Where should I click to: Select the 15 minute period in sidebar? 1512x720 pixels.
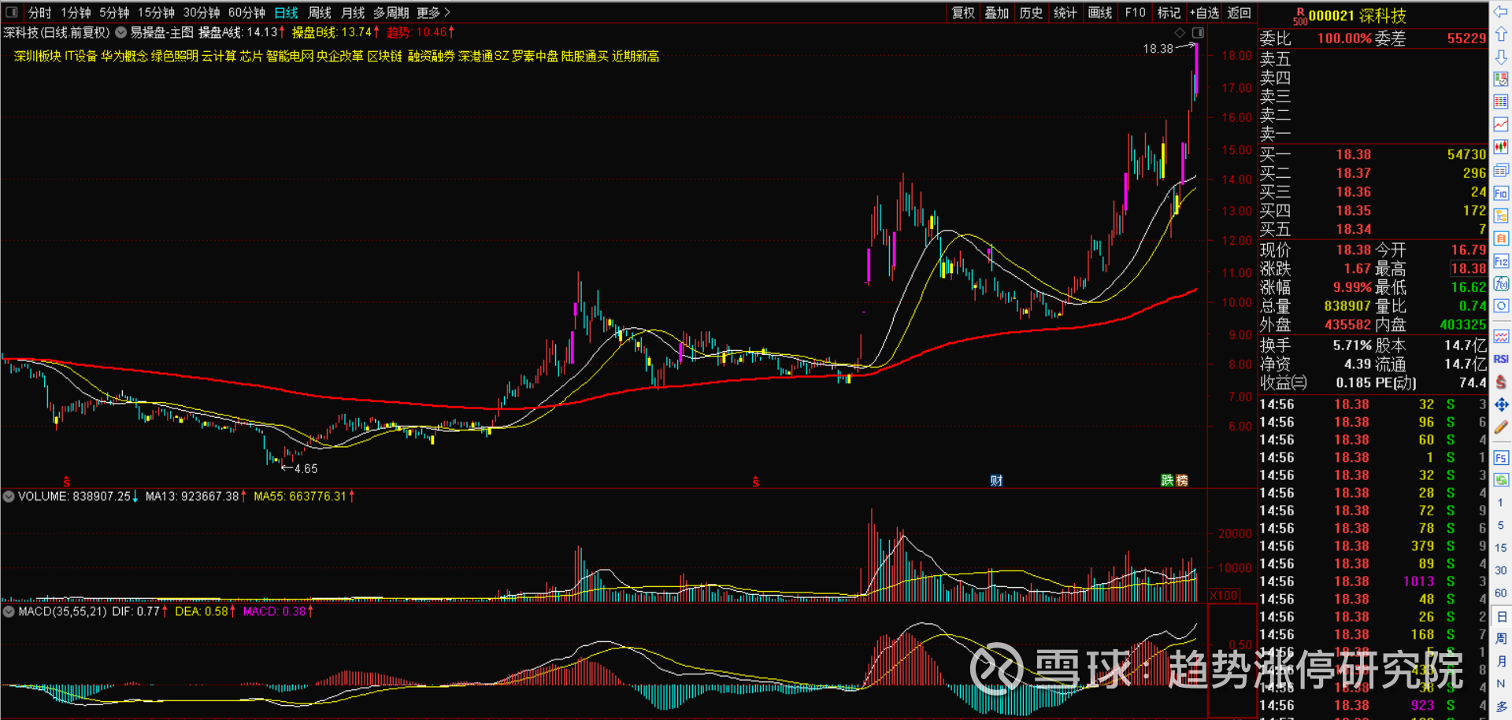1501,548
